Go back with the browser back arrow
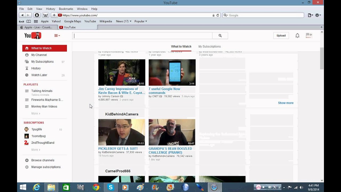This screenshot has height=192, width=341. 22,15
